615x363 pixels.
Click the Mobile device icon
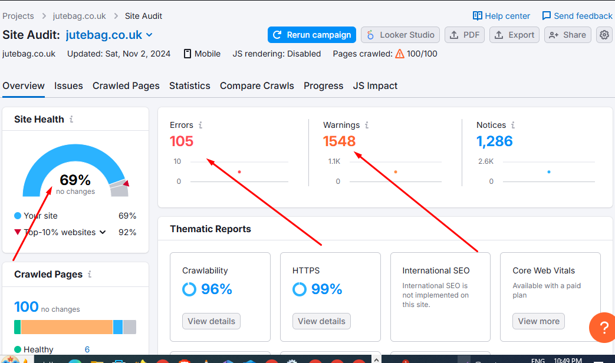tap(188, 54)
